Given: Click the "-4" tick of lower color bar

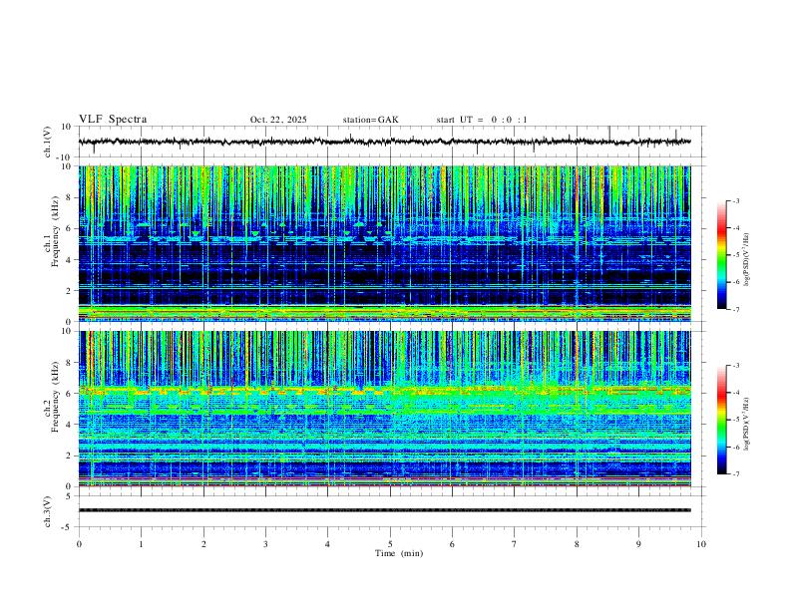Looking at the screenshot, I should point(736,393).
